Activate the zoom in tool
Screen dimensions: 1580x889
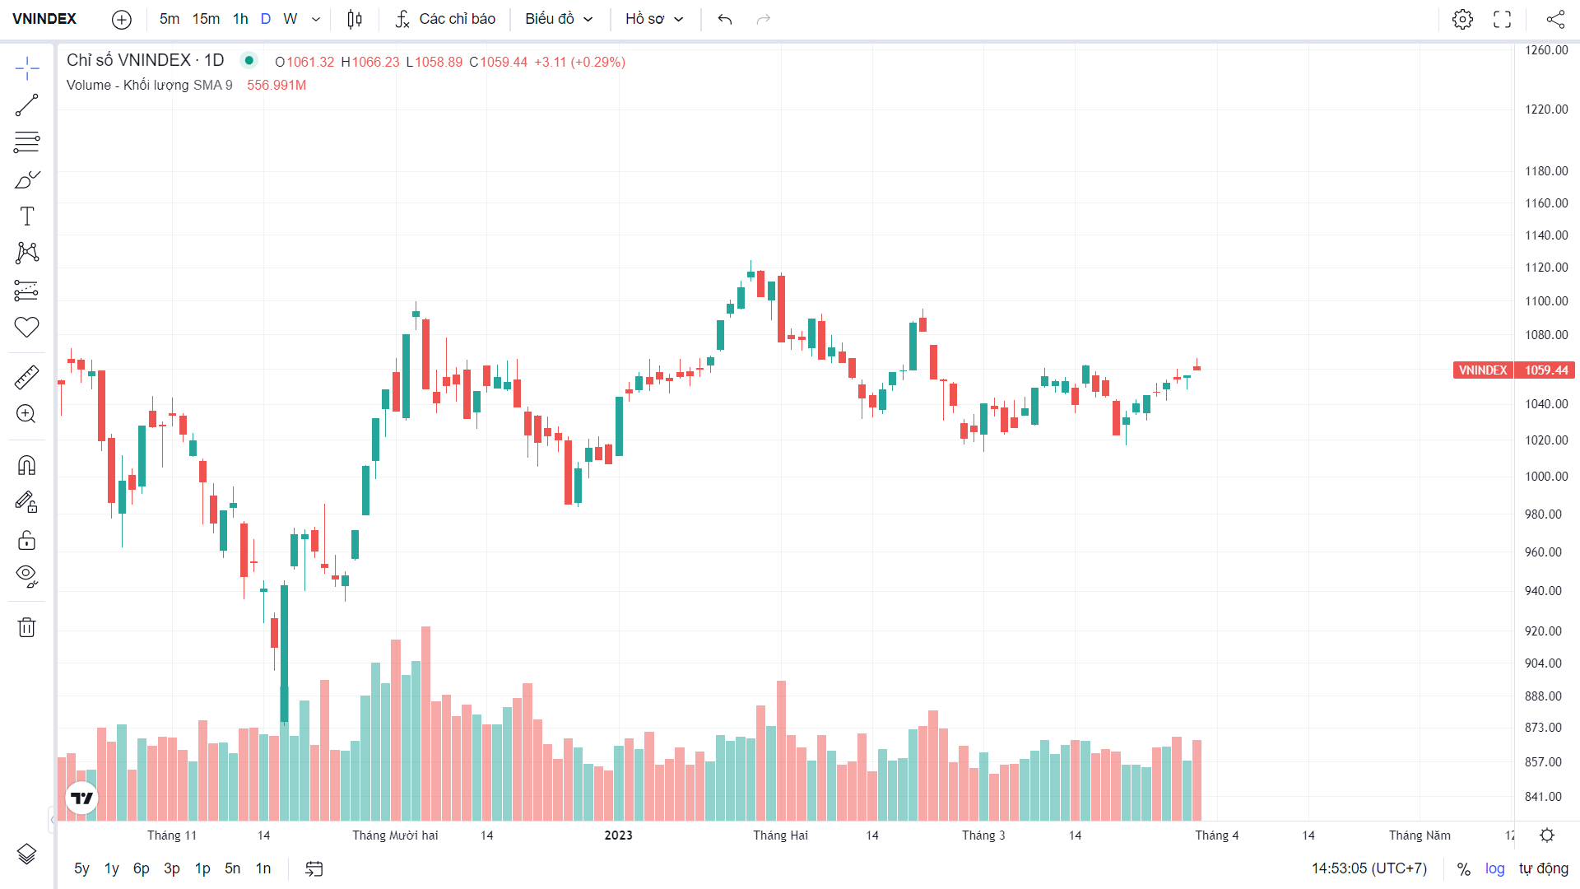[26, 414]
